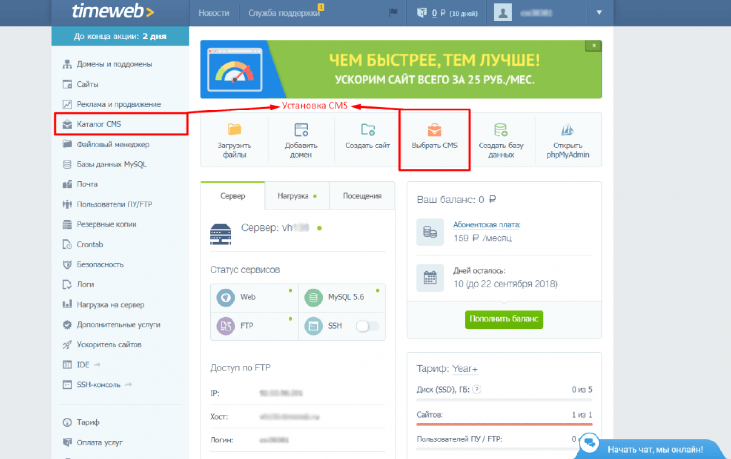Click the Добавить домен icon
731x459 pixels.
(x=301, y=129)
